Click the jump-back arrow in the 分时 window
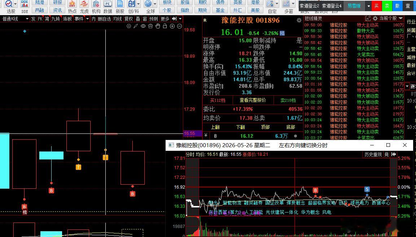416x237 pixels. tap(394, 154)
